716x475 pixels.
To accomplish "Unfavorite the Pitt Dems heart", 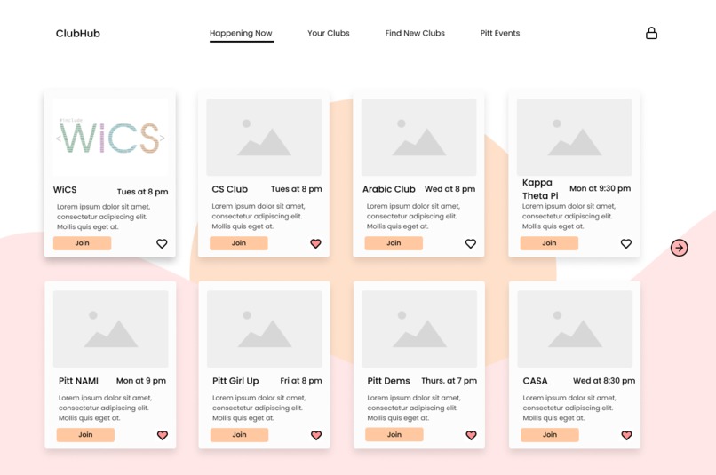I will 471,435.
